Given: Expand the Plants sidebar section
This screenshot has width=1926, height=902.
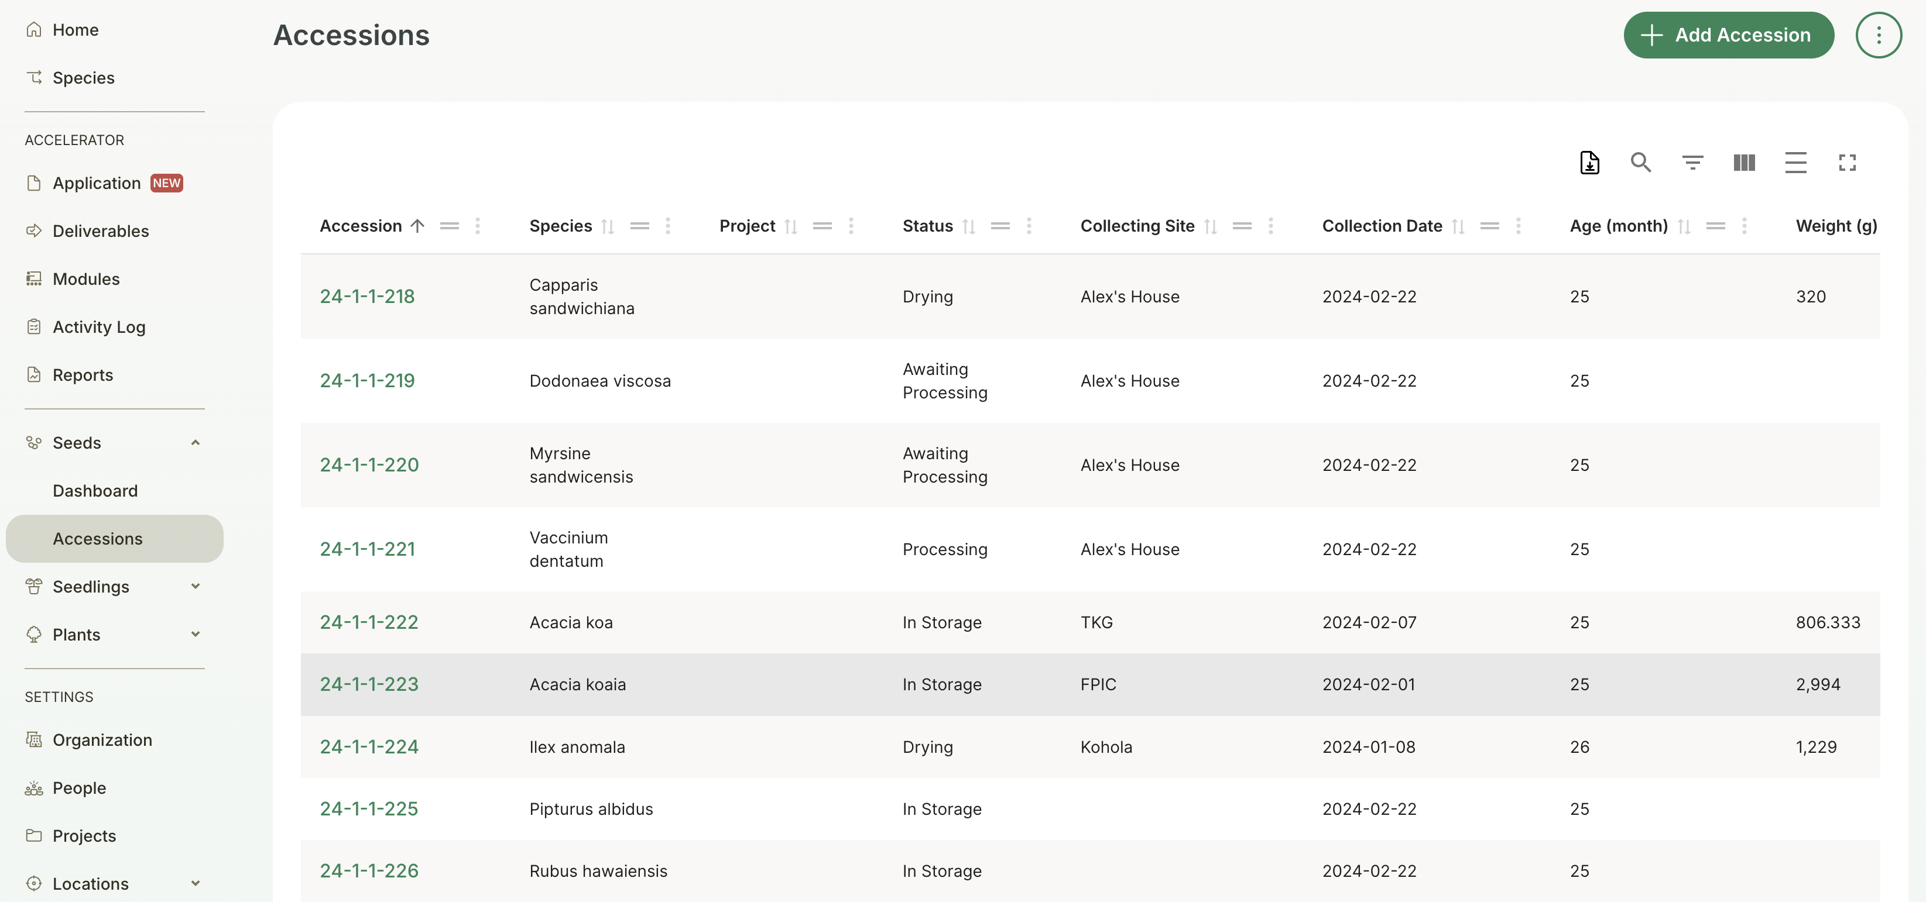Looking at the screenshot, I should tap(195, 635).
